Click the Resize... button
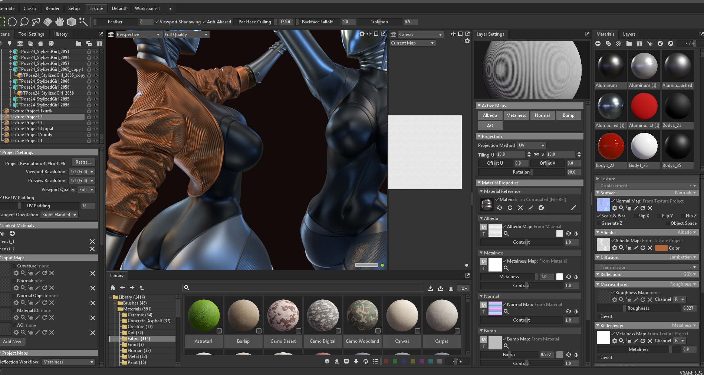704x375 pixels. tap(83, 162)
